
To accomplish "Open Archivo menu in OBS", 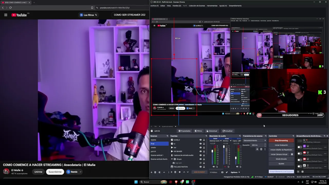I will pyautogui.click(x=154, y=6).
